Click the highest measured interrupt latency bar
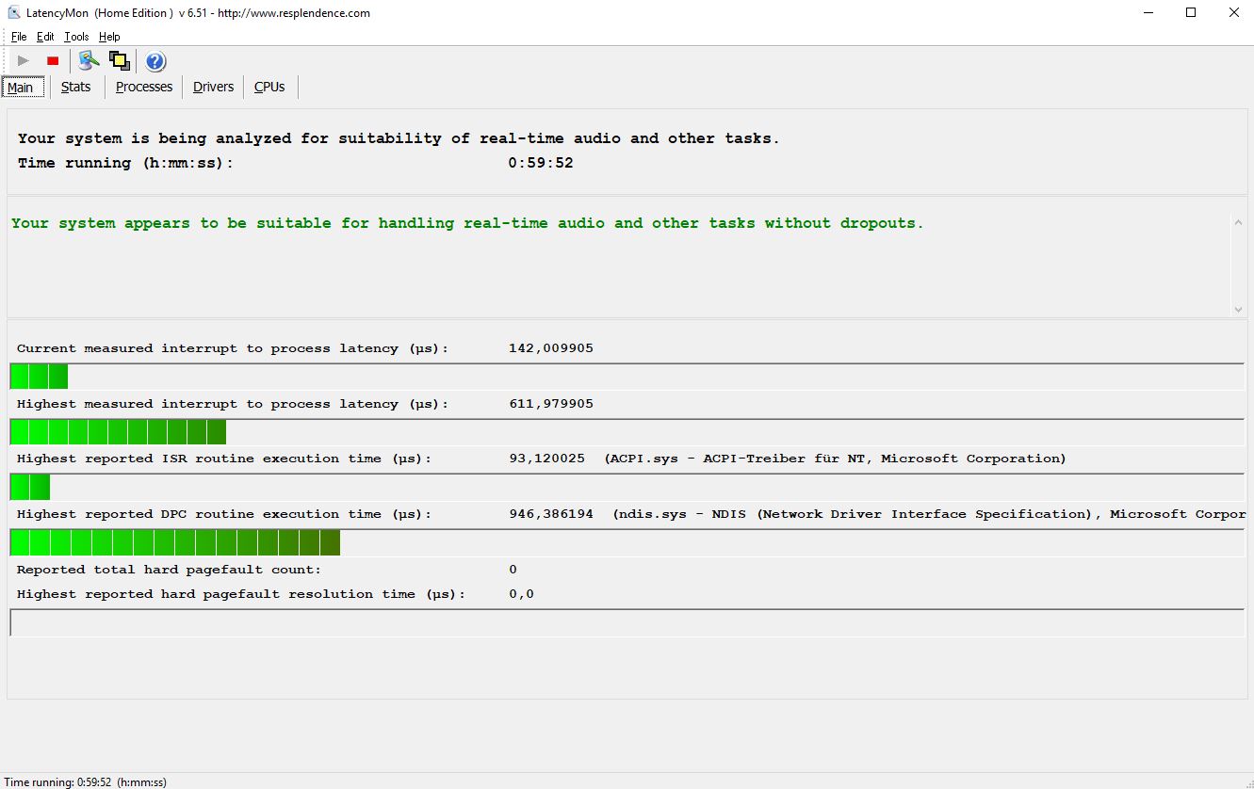 click(118, 432)
